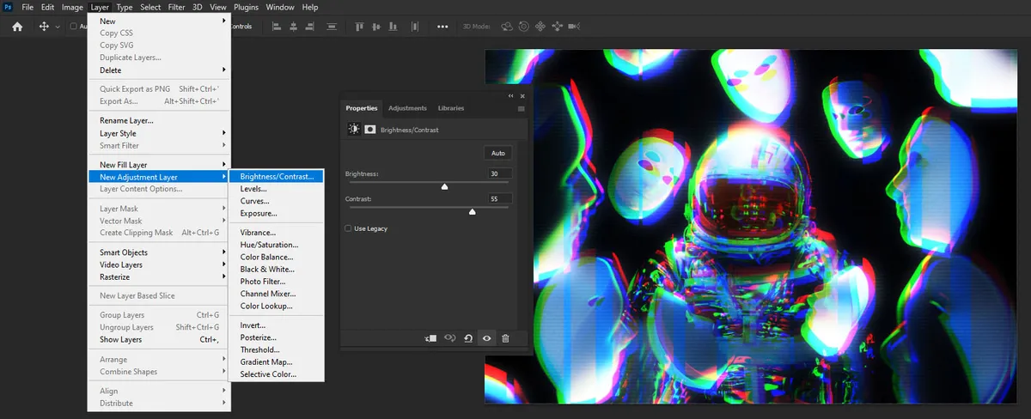Toggle the Auto-Select checkbox
The height and width of the screenshot is (419, 1031).
(74, 27)
